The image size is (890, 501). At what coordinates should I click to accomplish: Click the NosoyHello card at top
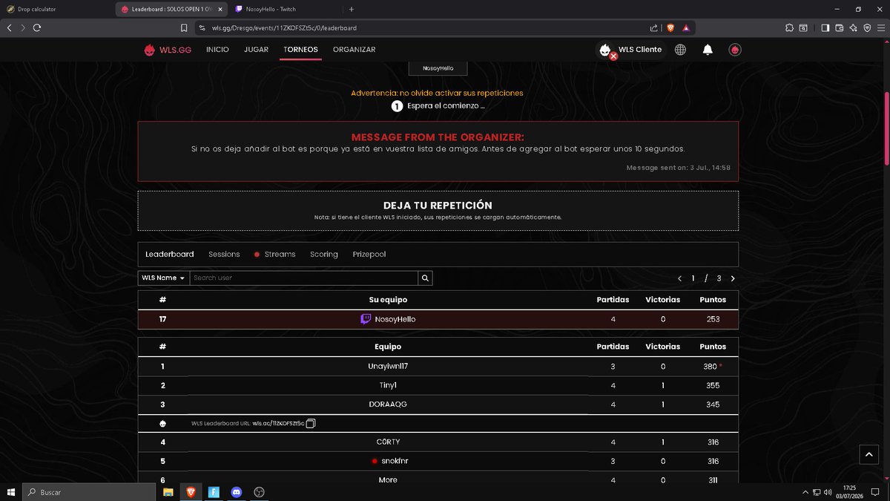[438, 68]
